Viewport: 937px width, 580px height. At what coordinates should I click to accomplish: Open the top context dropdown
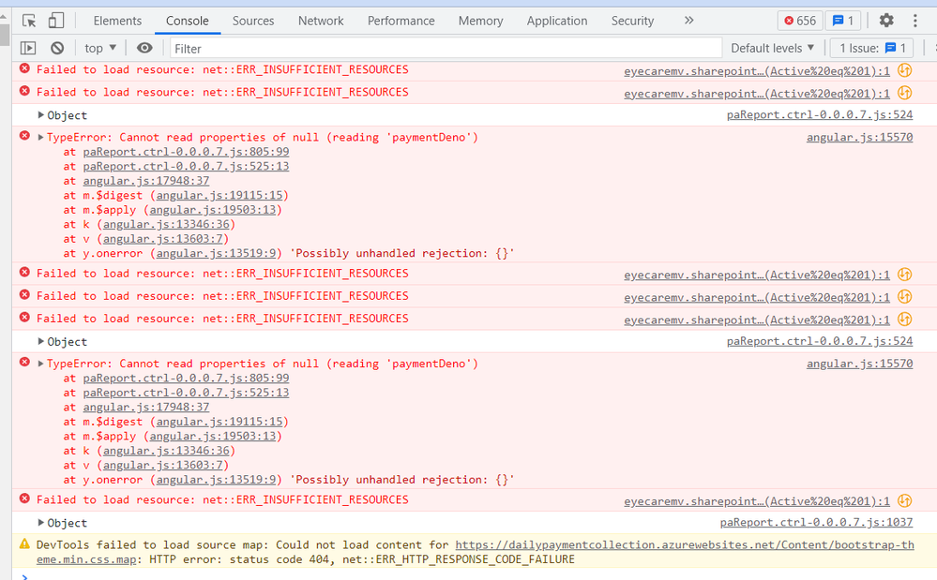pyautogui.click(x=100, y=48)
